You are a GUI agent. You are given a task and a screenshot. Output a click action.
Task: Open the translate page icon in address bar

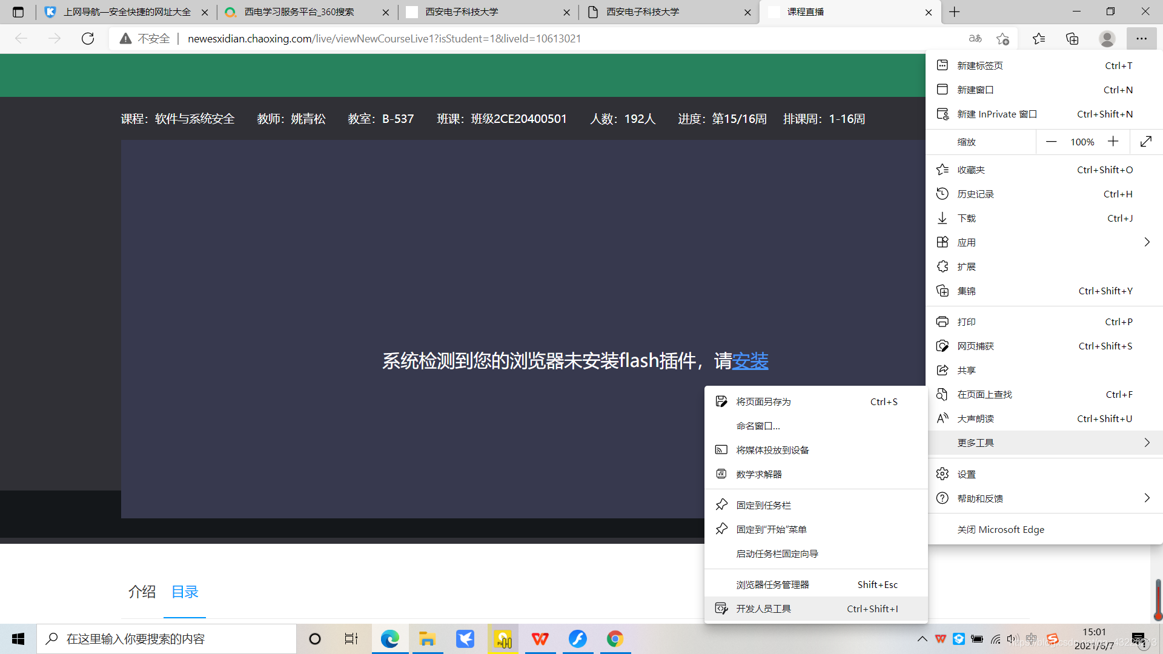click(975, 39)
